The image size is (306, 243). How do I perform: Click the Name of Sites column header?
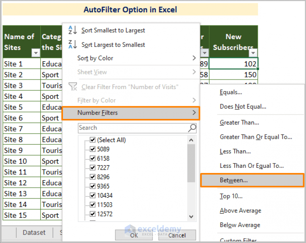[22, 42]
